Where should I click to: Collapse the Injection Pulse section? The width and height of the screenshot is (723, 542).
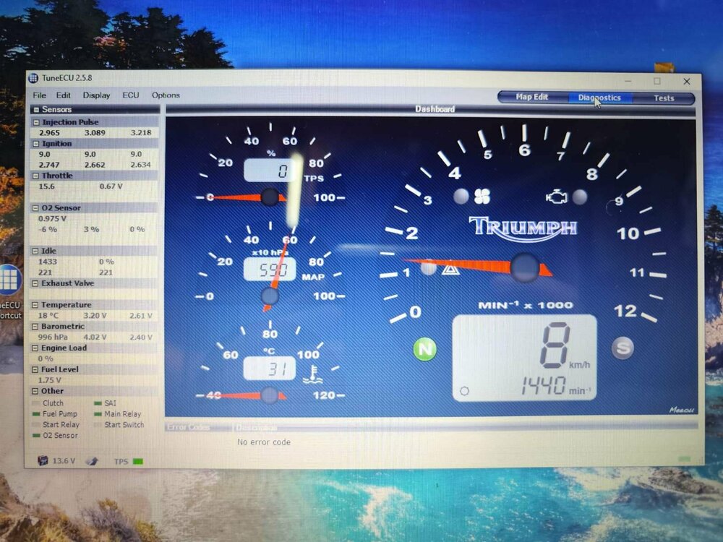pyautogui.click(x=36, y=122)
